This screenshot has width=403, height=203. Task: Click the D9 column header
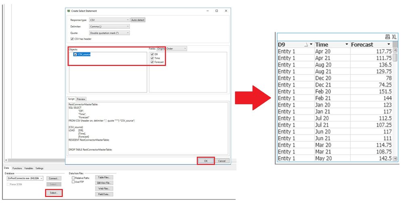(x=296, y=44)
